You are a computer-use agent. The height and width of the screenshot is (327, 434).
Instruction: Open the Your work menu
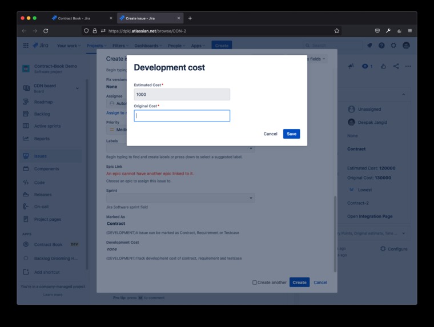[69, 46]
